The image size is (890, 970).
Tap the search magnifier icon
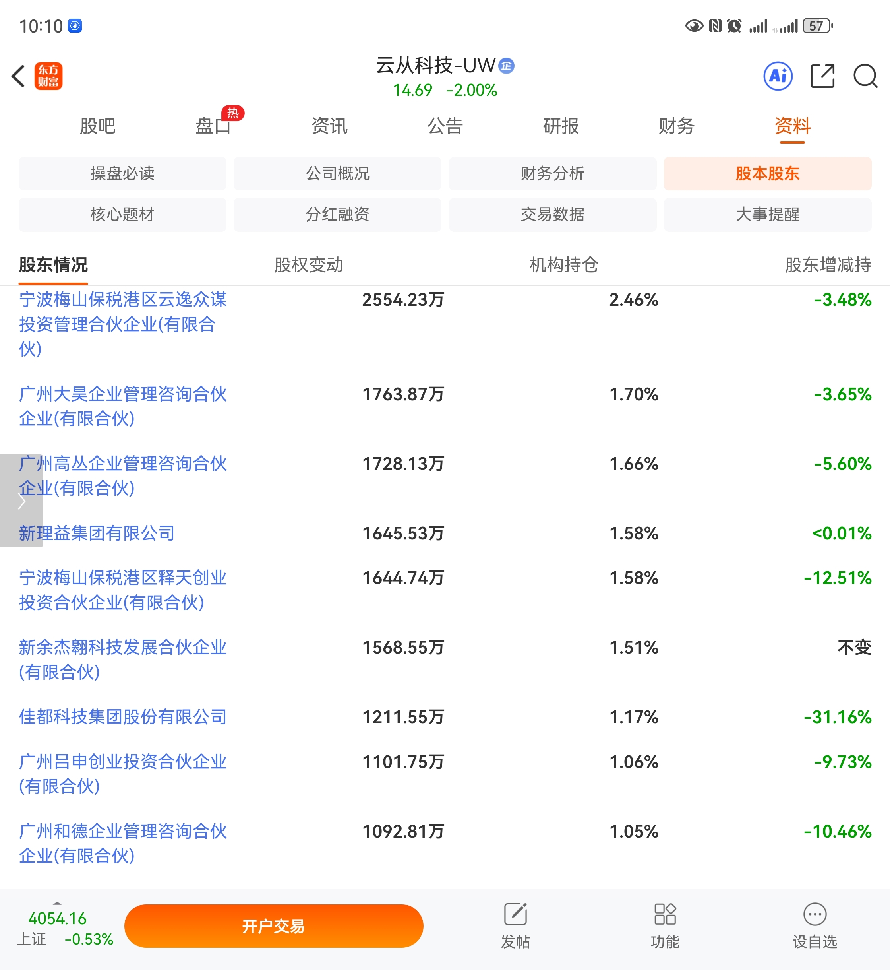(865, 76)
